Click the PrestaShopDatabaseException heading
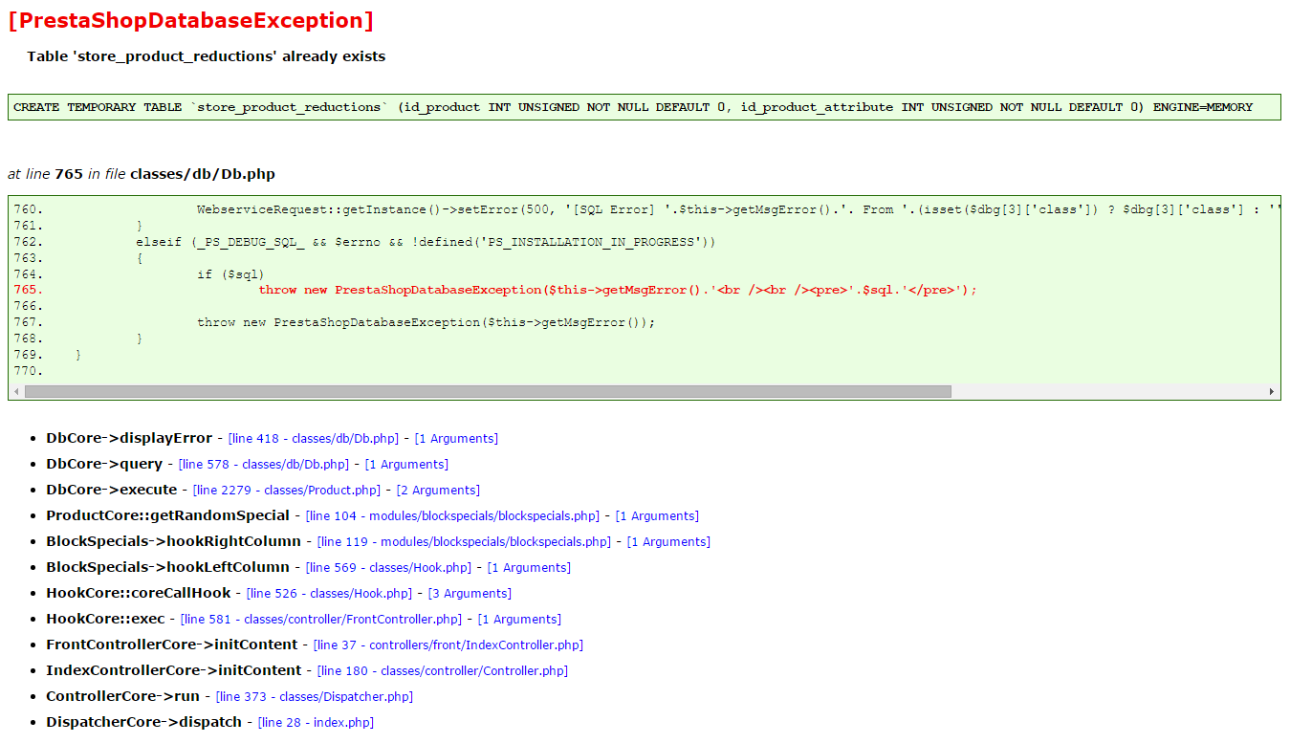 click(190, 21)
